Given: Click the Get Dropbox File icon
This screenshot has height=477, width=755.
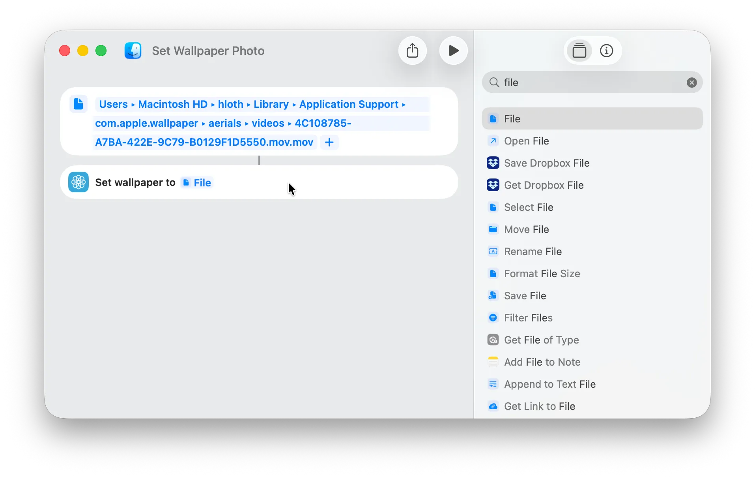Looking at the screenshot, I should coord(493,185).
